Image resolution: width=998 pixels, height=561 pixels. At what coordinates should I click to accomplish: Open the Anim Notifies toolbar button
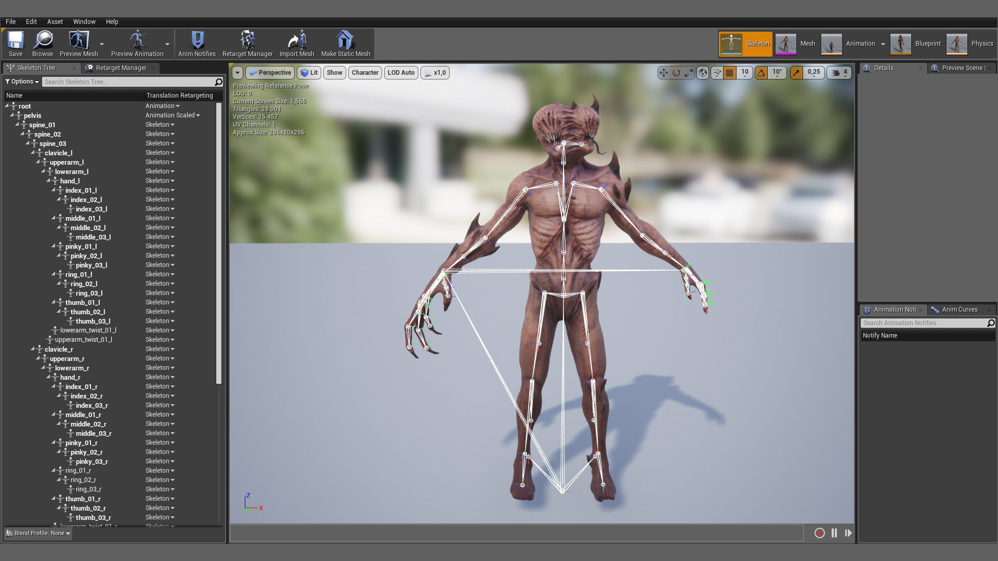click(196, 44)
